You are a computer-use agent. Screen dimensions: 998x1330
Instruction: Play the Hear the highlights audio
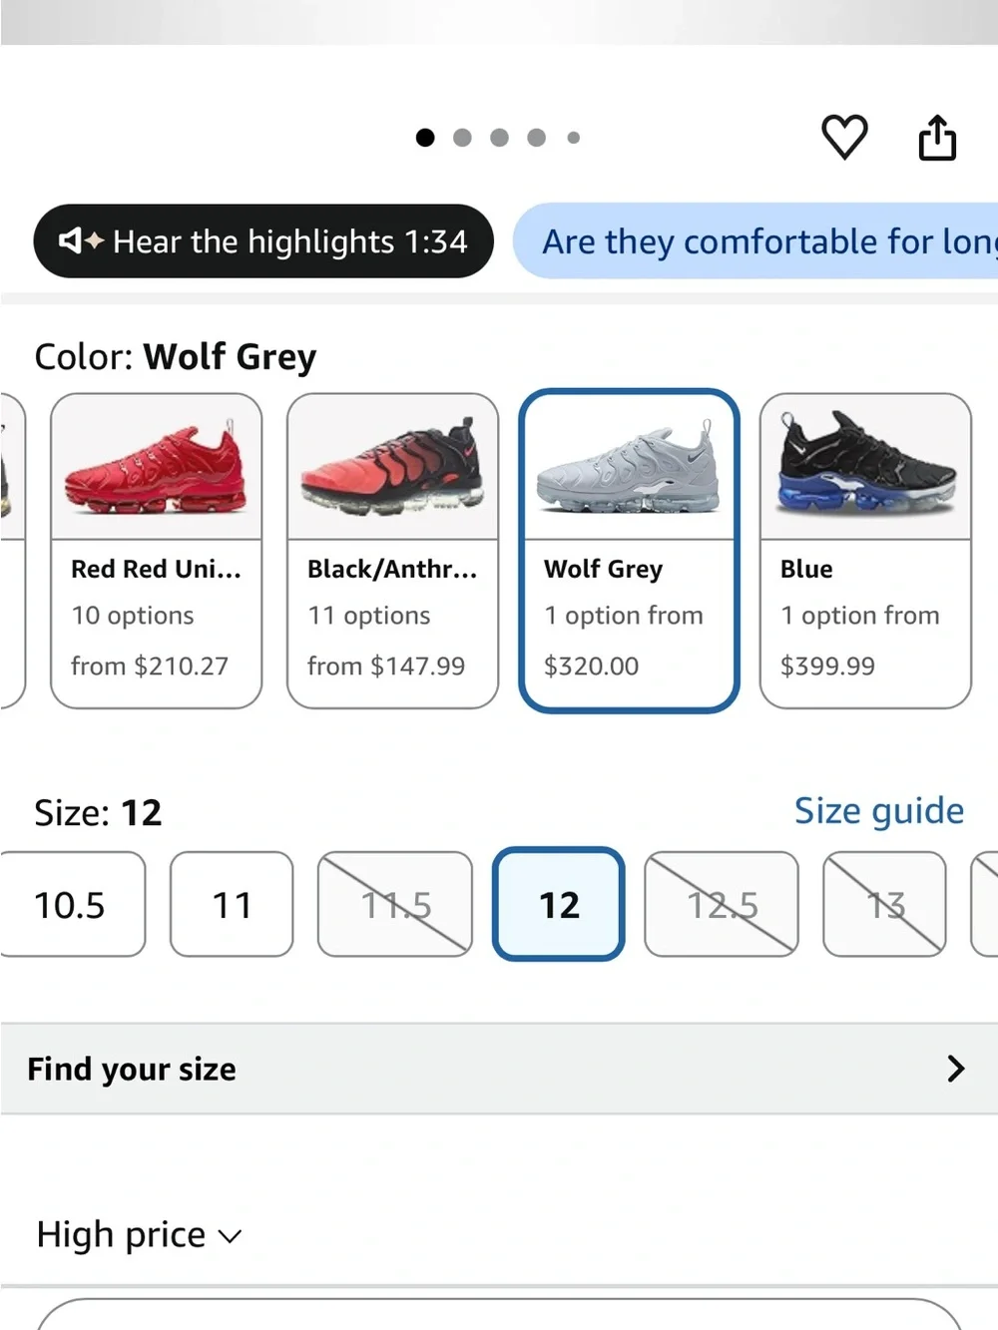coord(263,241)
